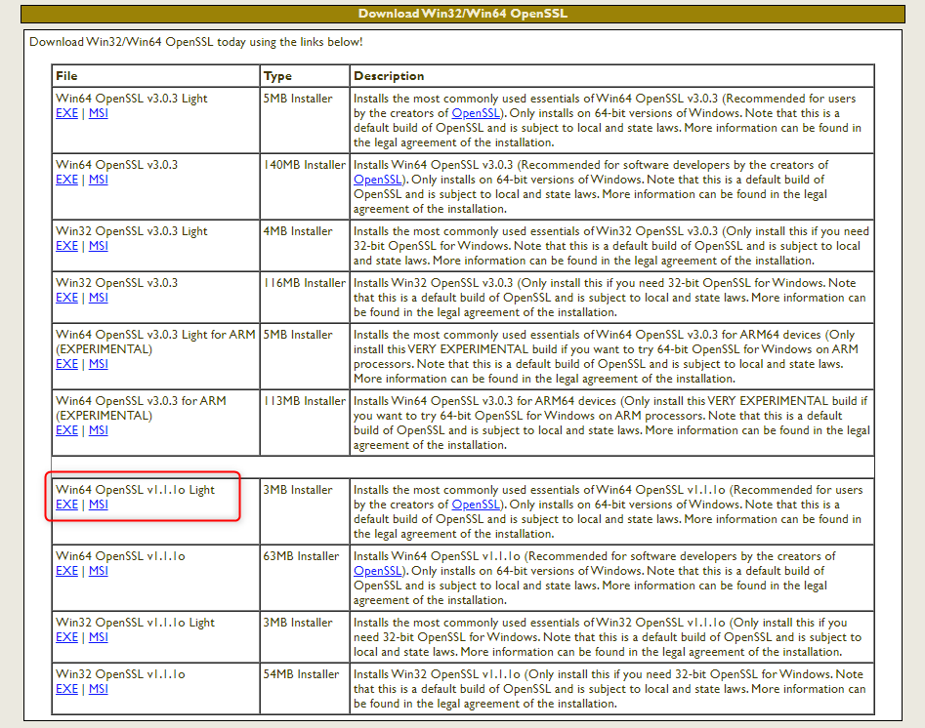This screenshot has width=925, height=728.
Task: Download the Win64 OpenSSL v3.0.3 Light EXE
Action: 66,113
